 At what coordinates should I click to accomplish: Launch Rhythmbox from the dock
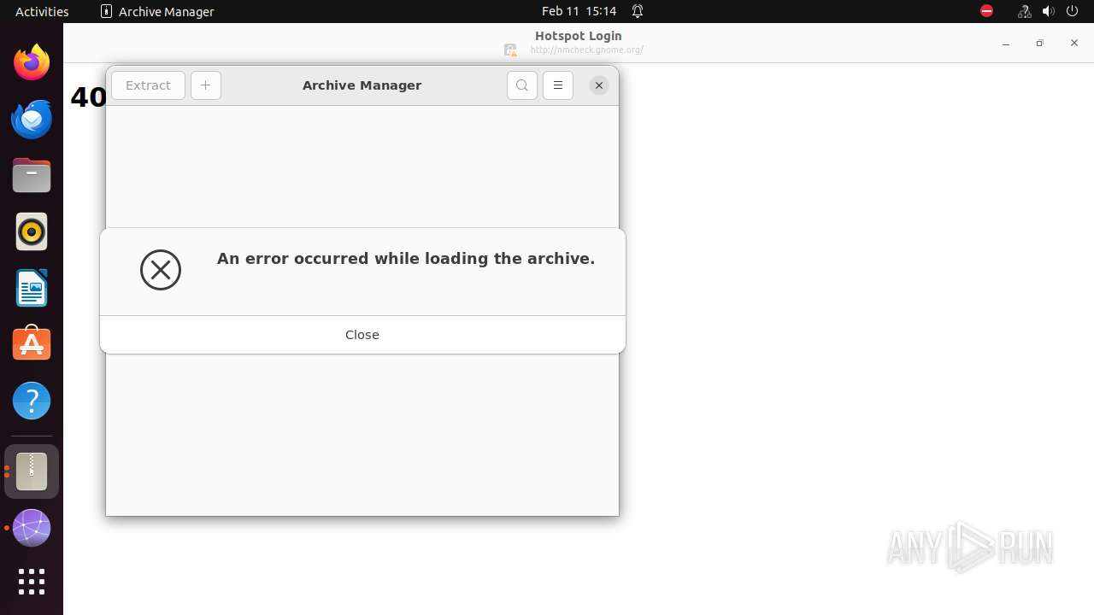pos(32,231)
